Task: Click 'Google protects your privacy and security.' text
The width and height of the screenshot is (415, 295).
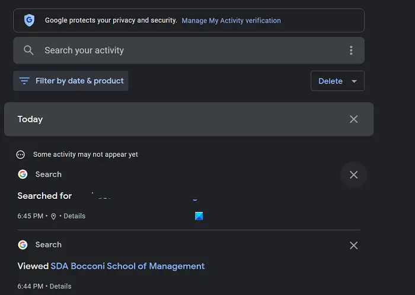Action: 111,20
